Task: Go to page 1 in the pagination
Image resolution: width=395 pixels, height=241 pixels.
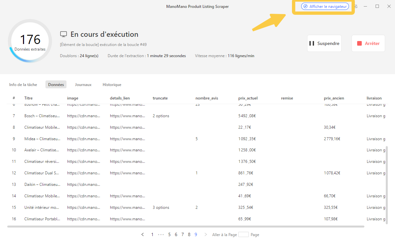Action: [152, 234]
